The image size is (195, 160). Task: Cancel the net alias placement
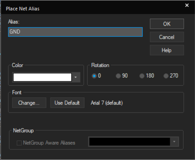point(167,37)
